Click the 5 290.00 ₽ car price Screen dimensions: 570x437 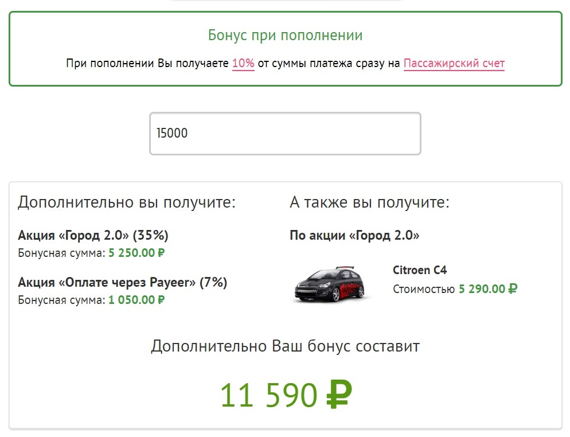coord(487,289)
